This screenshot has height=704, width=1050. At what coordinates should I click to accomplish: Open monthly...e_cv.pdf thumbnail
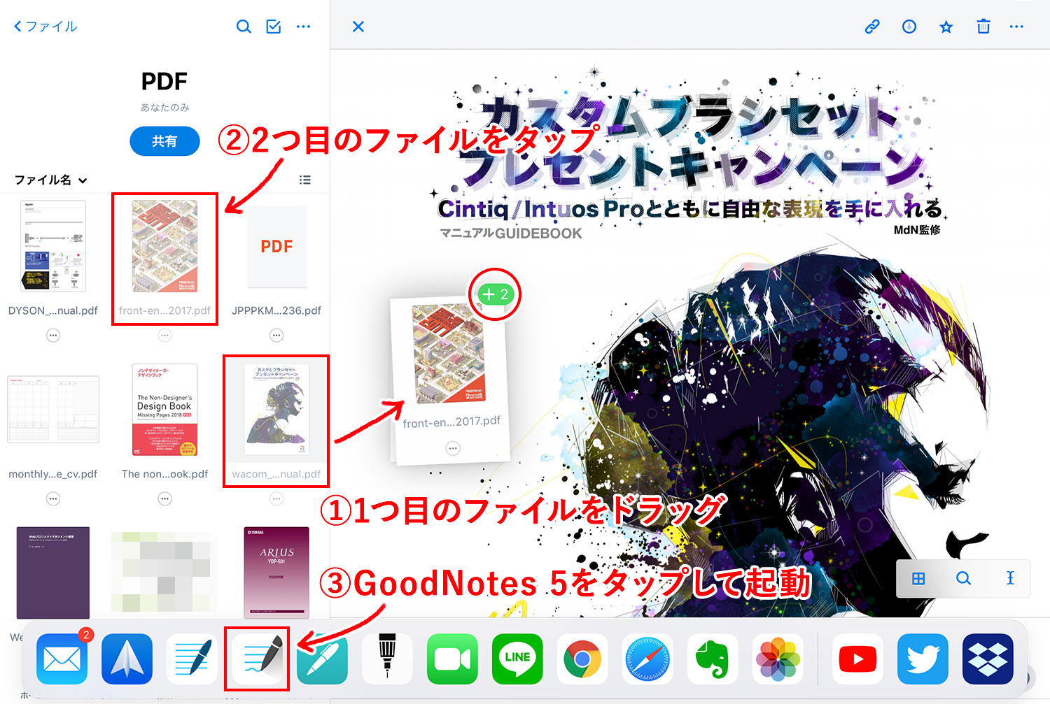(53, 410)
